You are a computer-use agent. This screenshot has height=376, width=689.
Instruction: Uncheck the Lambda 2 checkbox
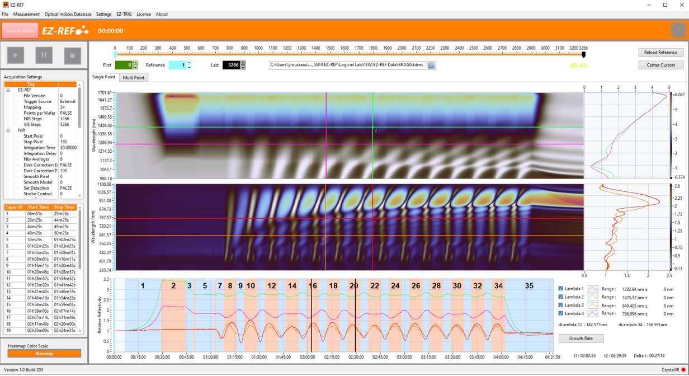pyautogui.click(x=561, y=297)
